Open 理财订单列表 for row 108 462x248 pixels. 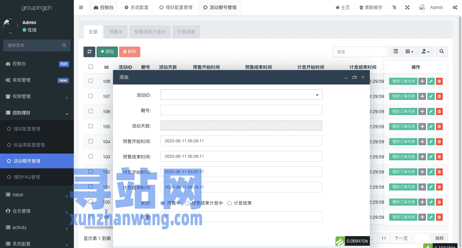click(x=403, y=81)
